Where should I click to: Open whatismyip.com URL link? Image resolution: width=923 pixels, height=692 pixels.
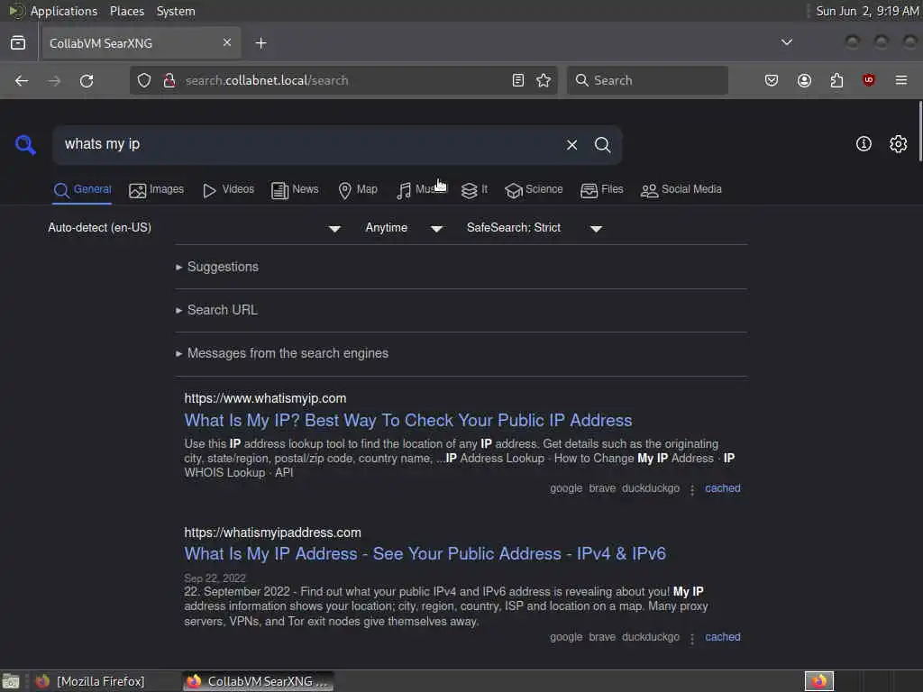pyautogui.click(x=265, y=398)
